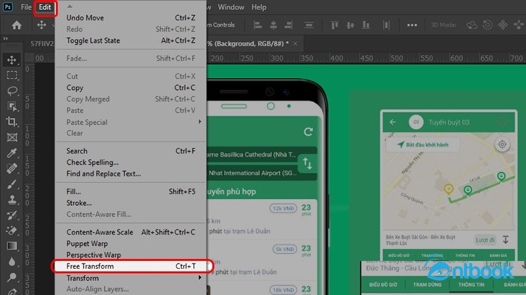The height and width of the screenshot is (295, 526).
Task: Select the Frame tool
Action: coord(12,138)
